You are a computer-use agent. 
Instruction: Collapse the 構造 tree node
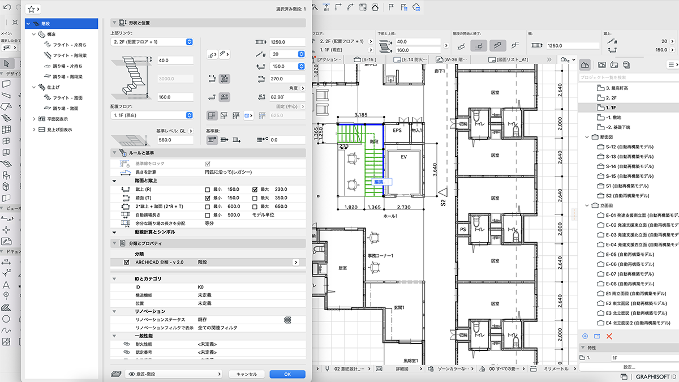coord(35,35)
